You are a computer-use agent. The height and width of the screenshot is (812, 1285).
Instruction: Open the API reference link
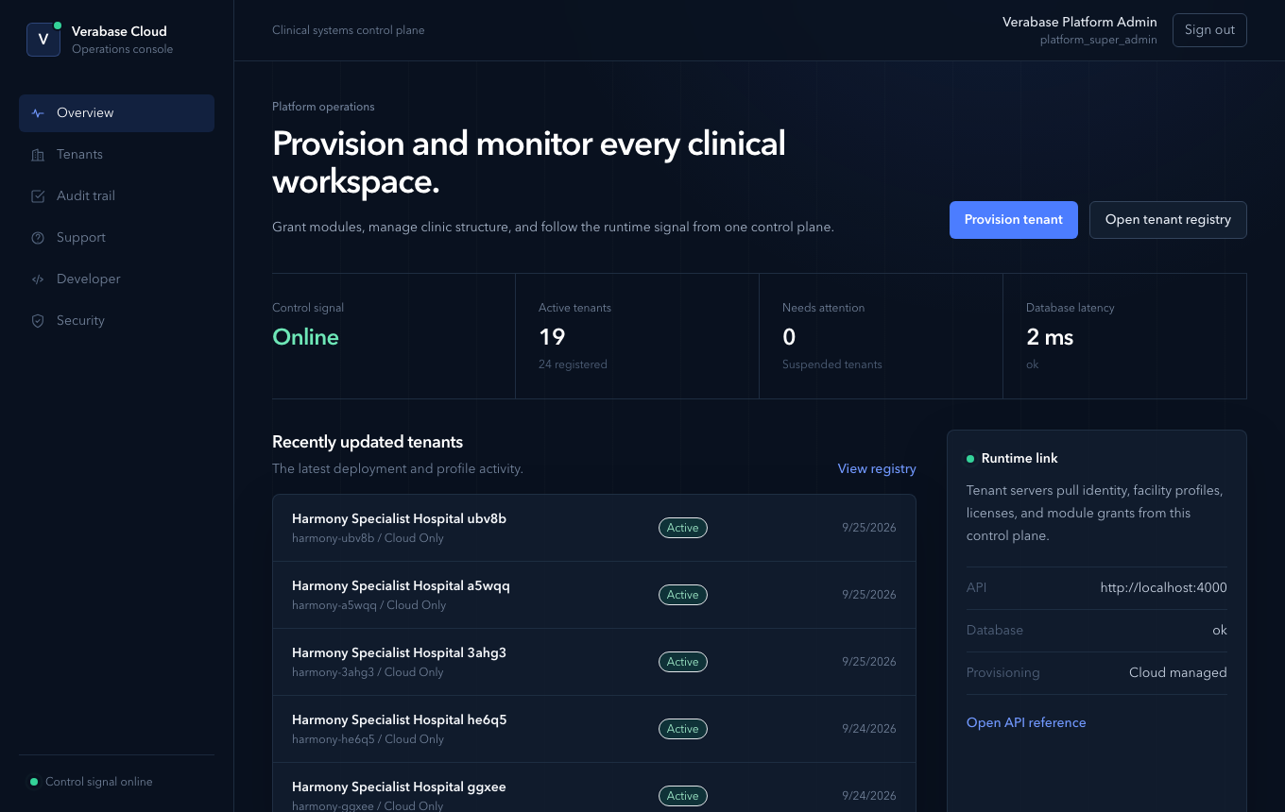click(1026, 722)
